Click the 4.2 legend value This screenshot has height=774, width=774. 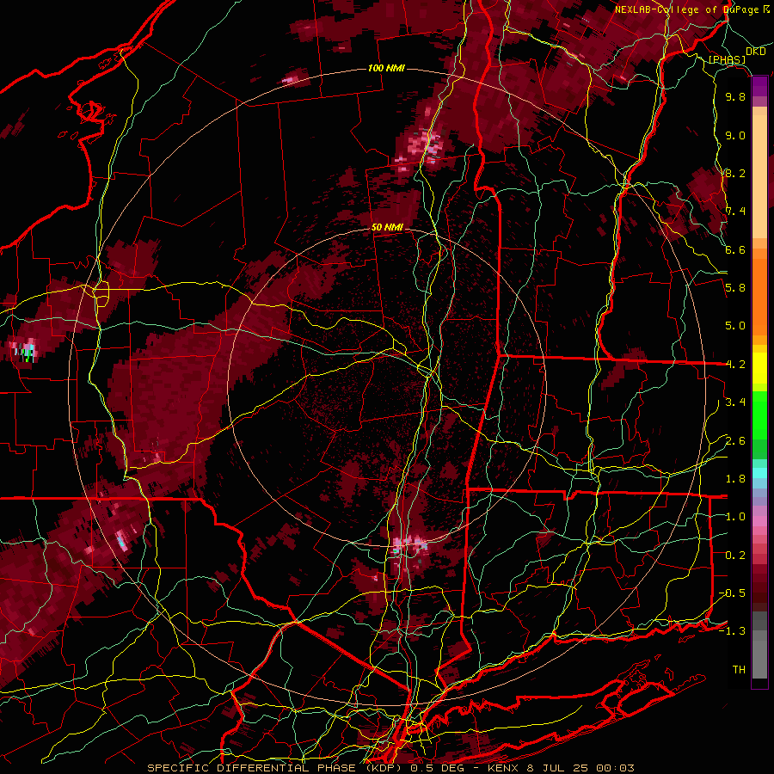coord(735,365)
